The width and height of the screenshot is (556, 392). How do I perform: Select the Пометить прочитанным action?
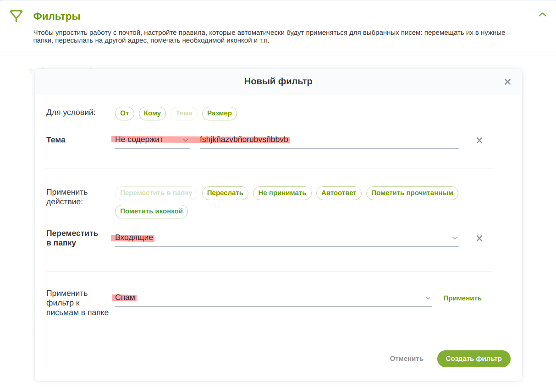pos(412,193)
